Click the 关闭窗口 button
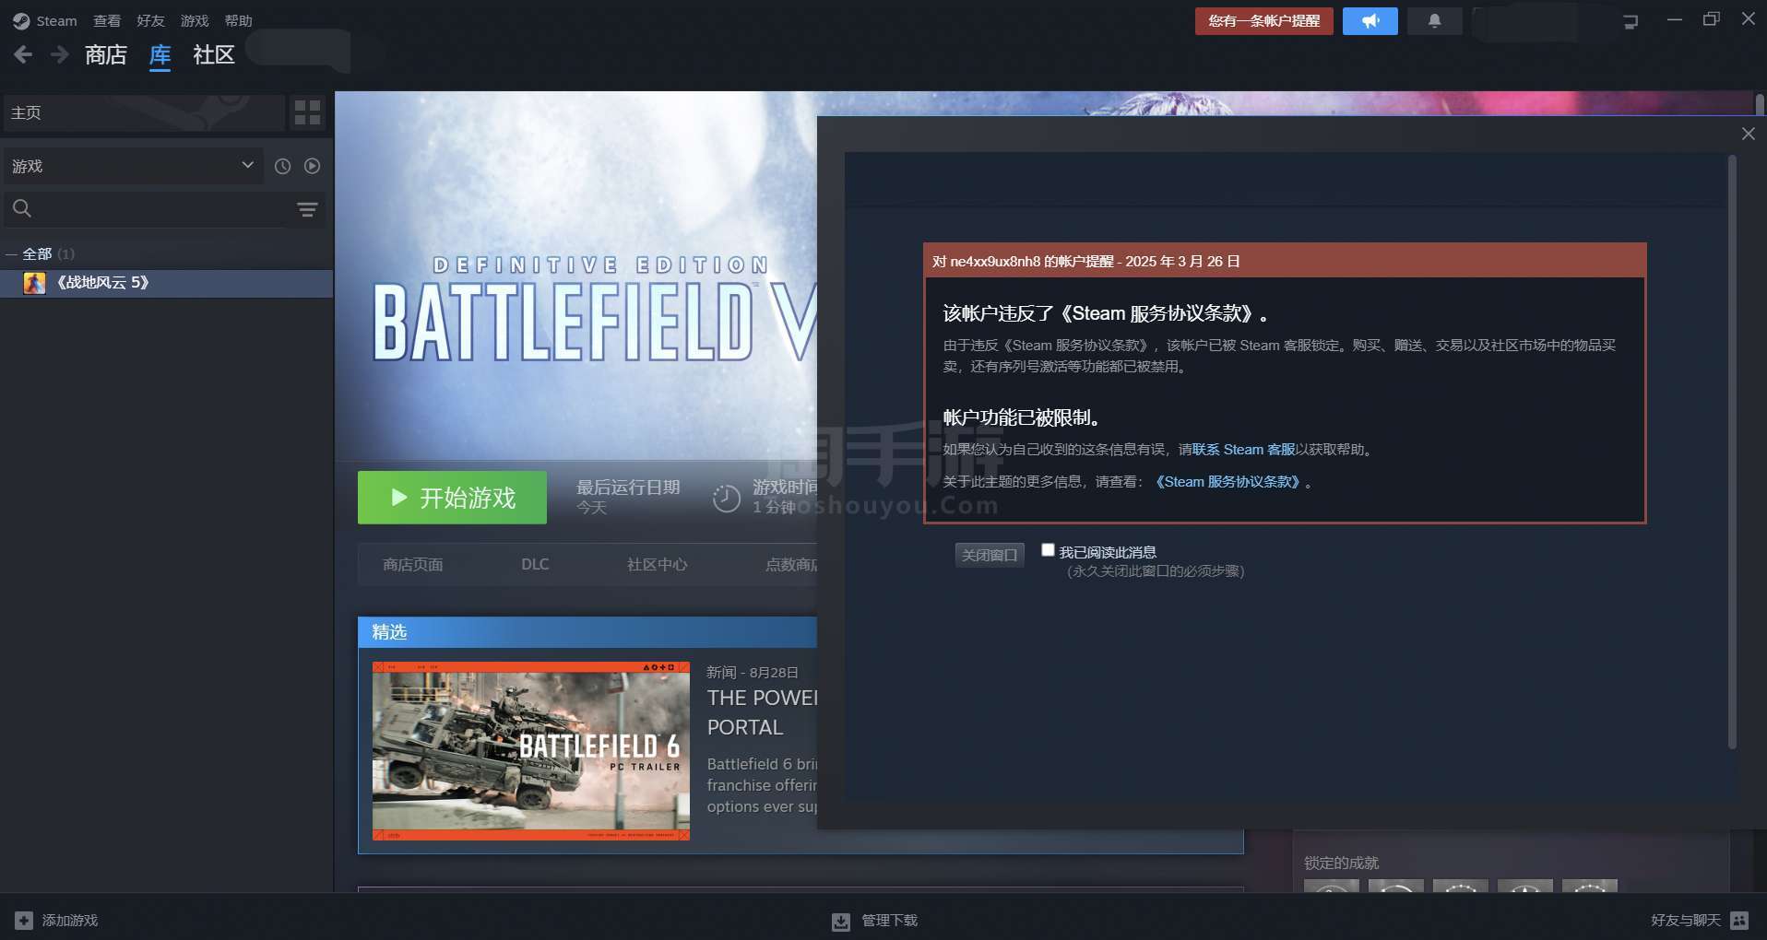The image size is (1767, 940). click(989, 555)
